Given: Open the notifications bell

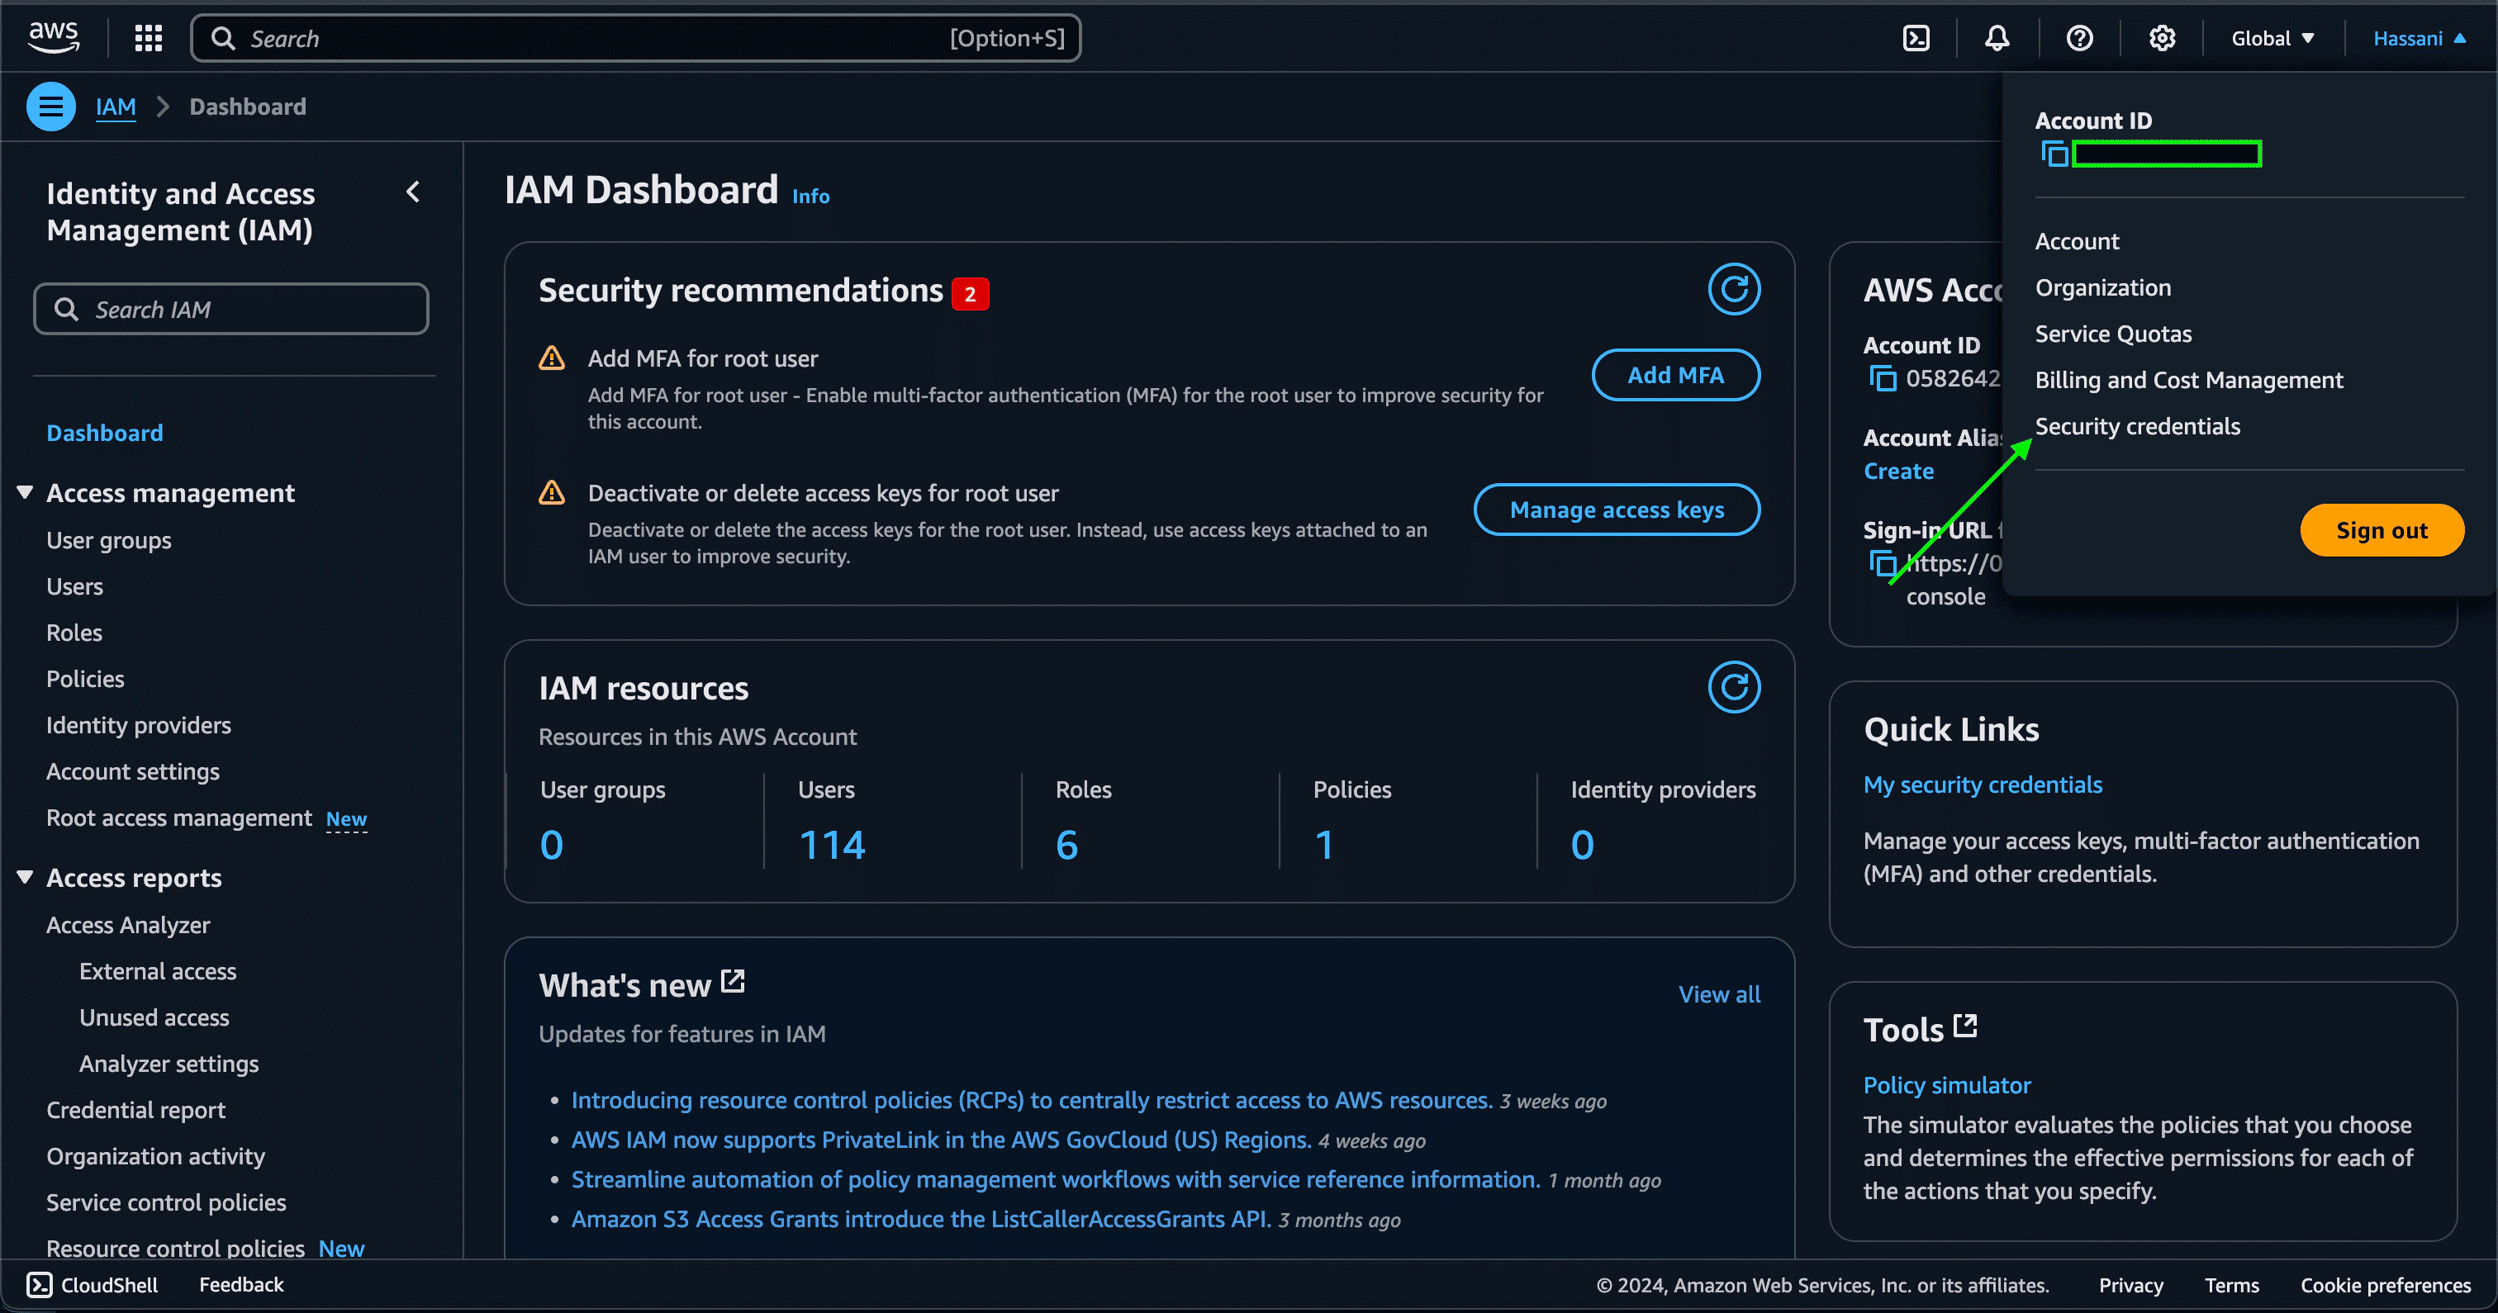Looking at the screenshot, I should (1997, 39).
